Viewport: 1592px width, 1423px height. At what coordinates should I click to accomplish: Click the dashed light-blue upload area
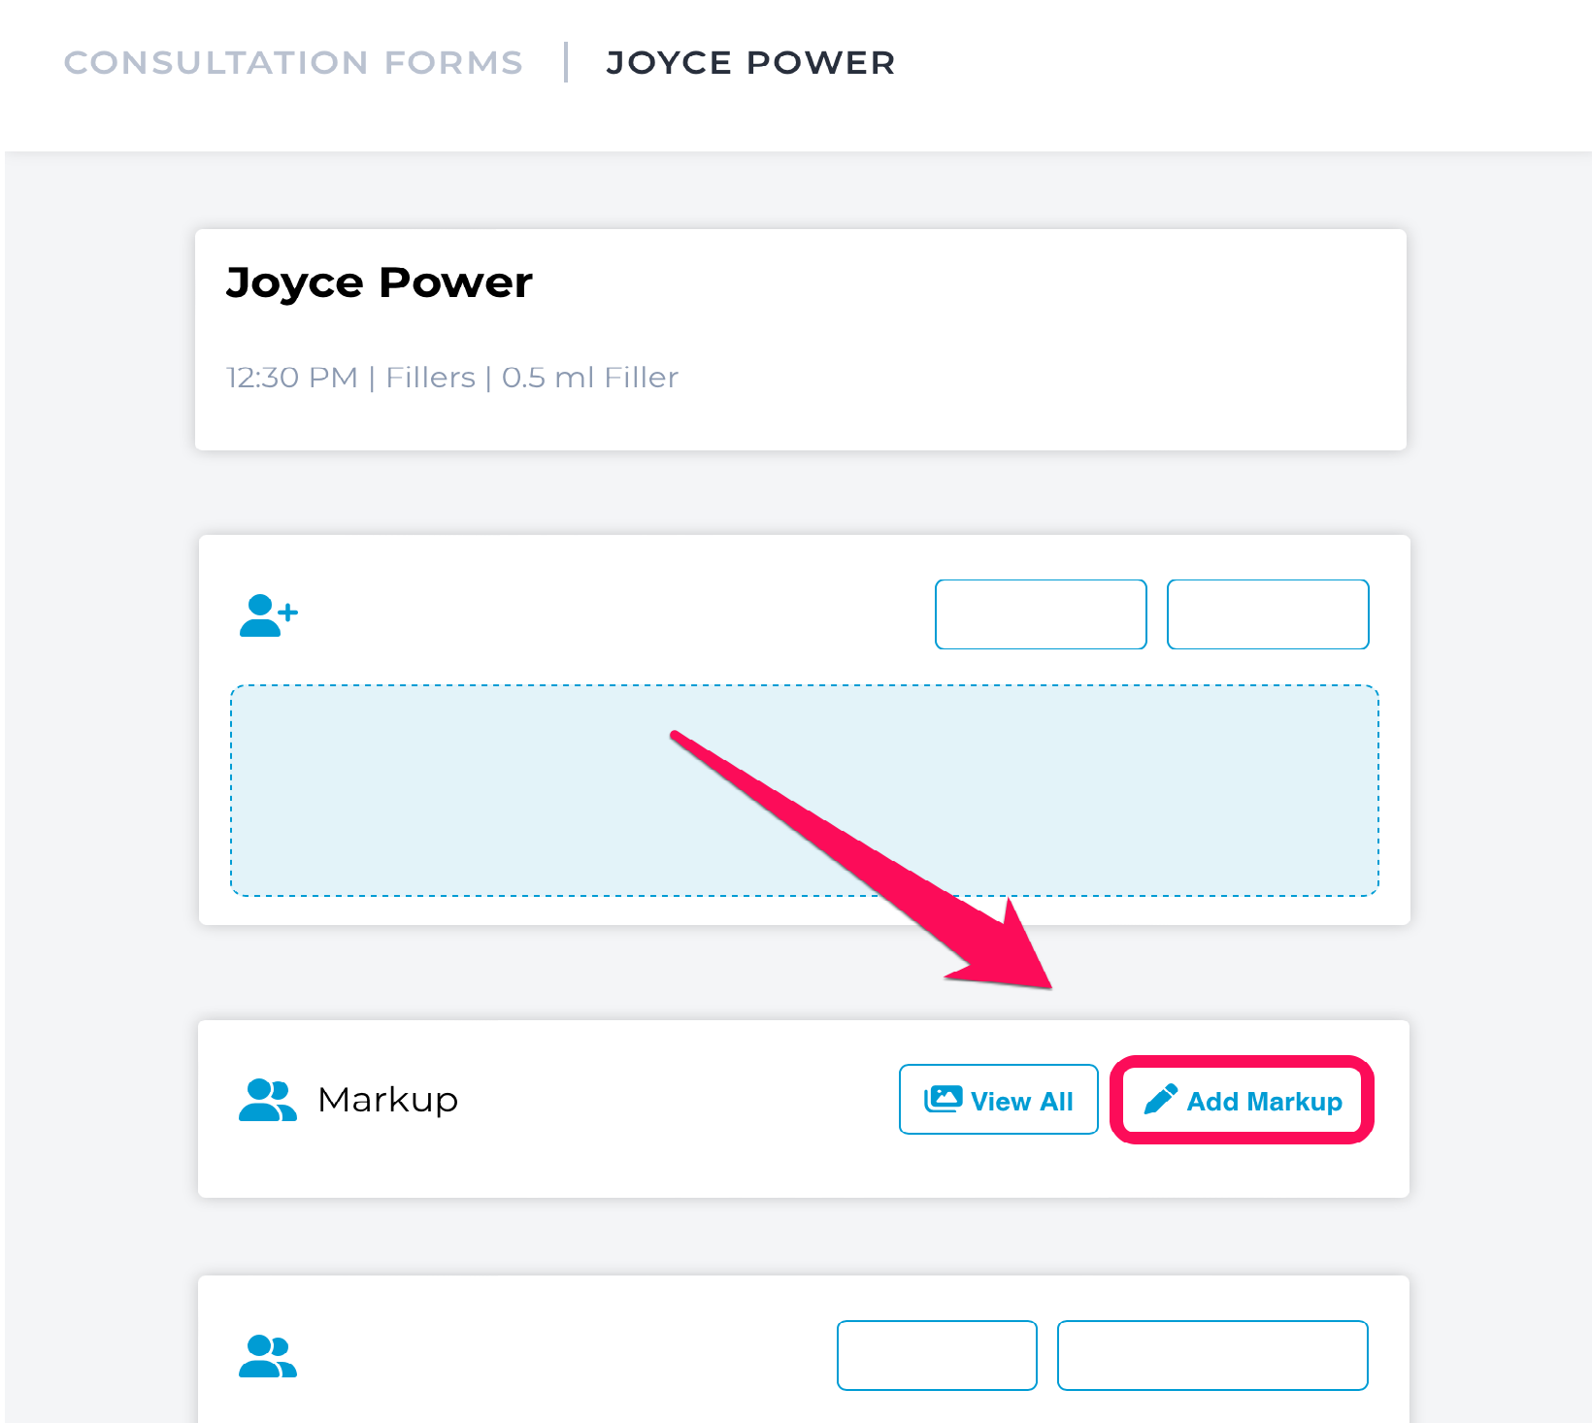tap(805, 791)
